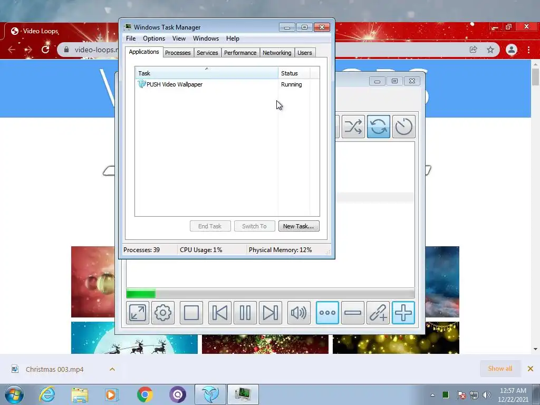
Task: Click the Chrome back arrow
Action: (x=12, y=50)
